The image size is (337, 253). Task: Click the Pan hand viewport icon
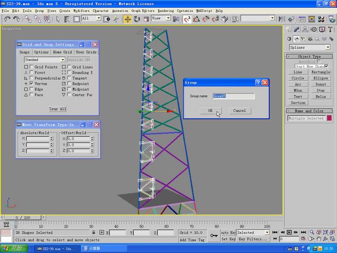(318, 238)
